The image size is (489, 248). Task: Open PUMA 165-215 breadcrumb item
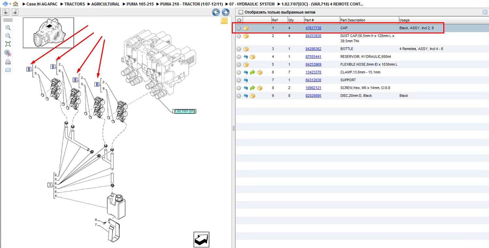coord(140,4)
